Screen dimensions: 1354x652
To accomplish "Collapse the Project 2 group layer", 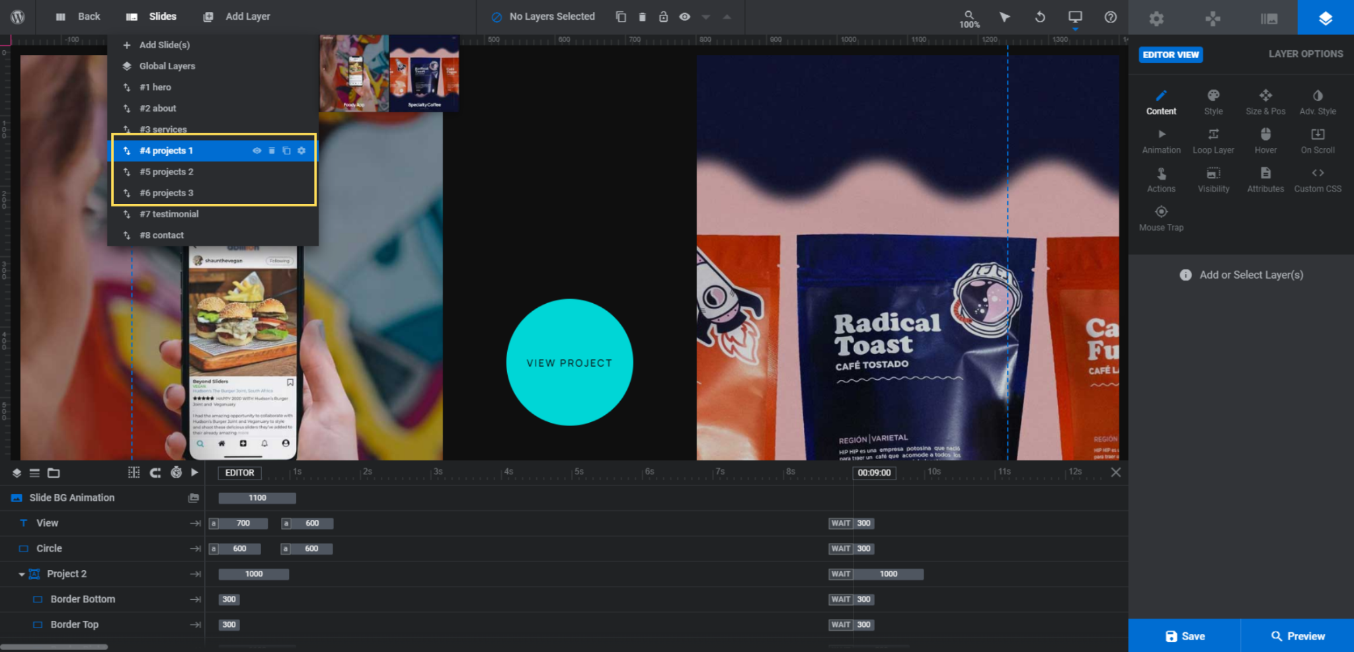I will [21, 574].
